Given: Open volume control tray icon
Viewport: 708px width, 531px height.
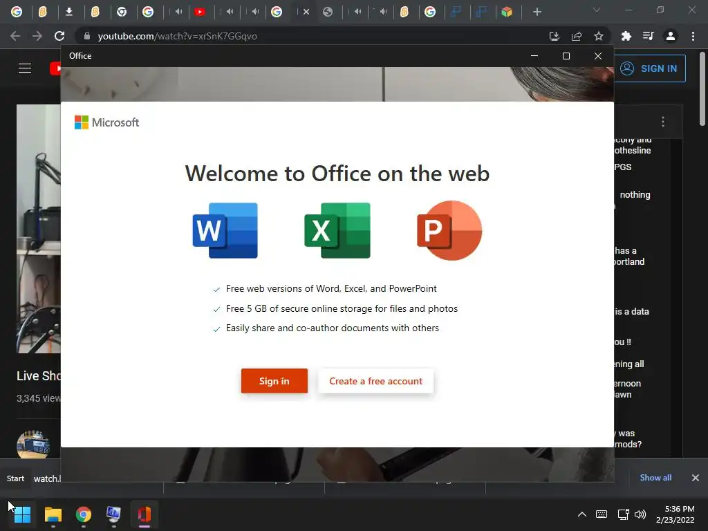Looking at the screenshot, I should [640, 514].
